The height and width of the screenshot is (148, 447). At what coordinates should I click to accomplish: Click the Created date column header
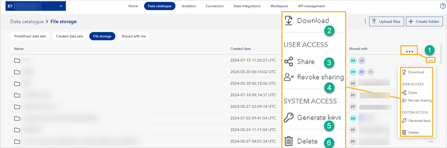point(240,49)
